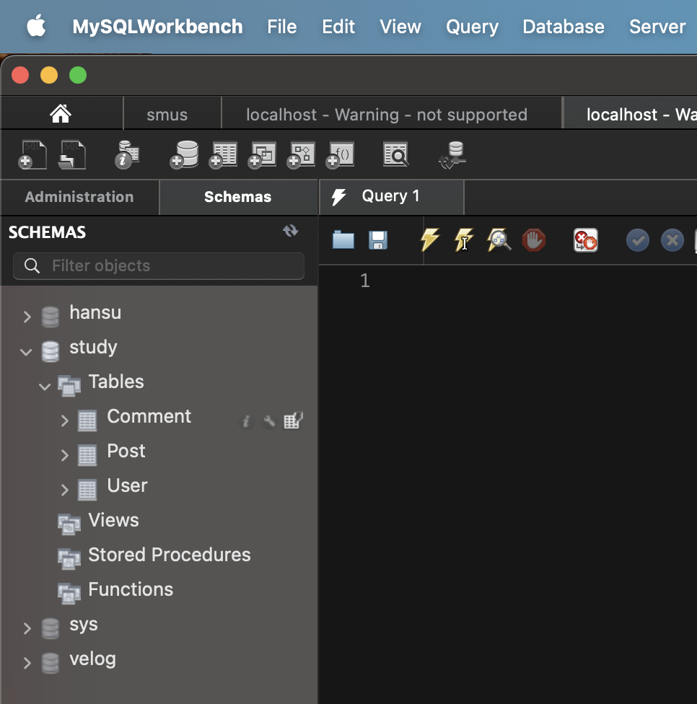Commit transaction checkmark icon
697x704 pixels.
click(638, 240)
